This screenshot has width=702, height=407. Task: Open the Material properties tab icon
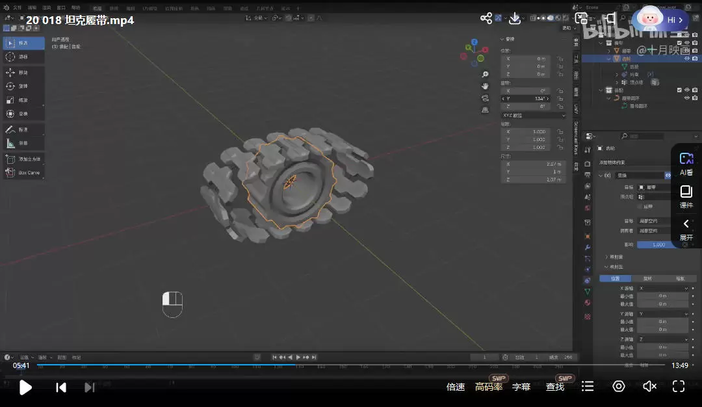[x=588, y=303]
